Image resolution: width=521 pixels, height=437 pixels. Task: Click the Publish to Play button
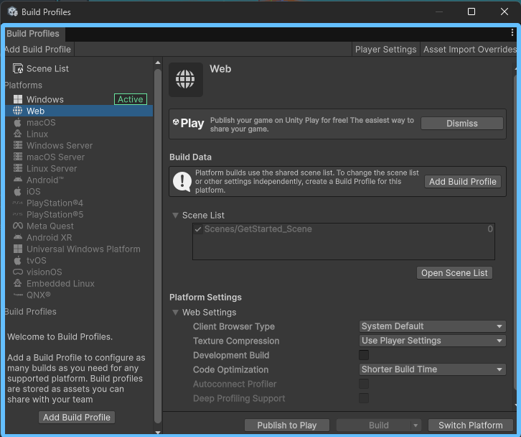[287, 425]
